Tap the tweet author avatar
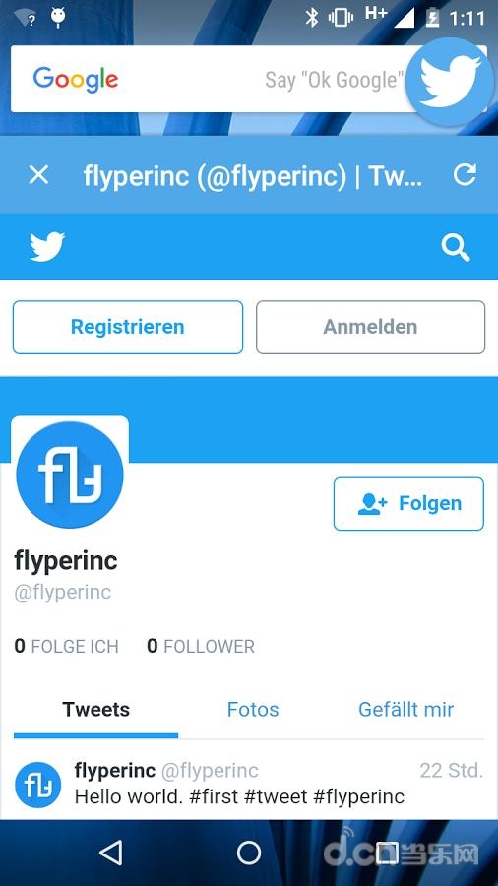 pos(37,786)
